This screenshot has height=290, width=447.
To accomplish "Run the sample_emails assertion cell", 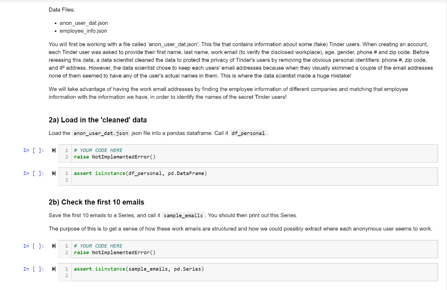I will tap(53, 269).
